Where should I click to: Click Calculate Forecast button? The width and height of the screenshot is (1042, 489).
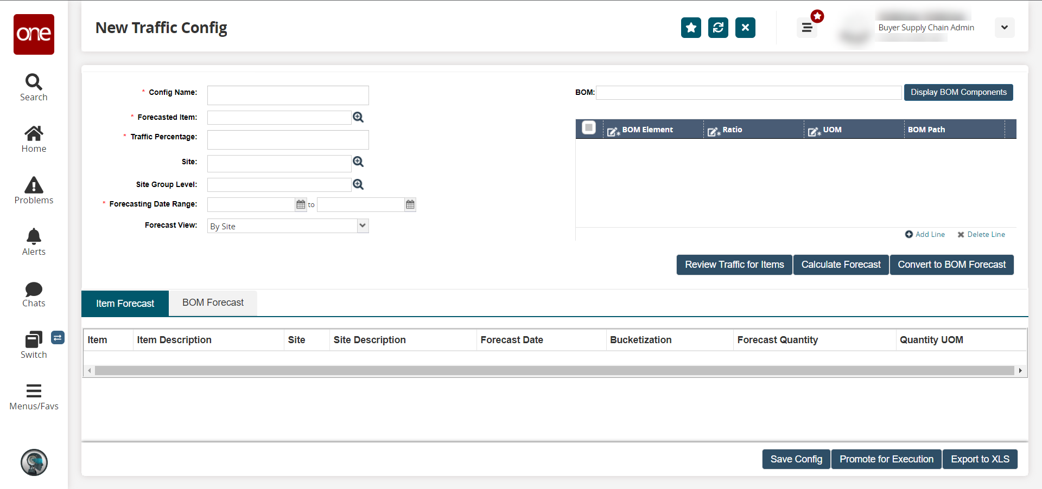[x=841, y=265]
